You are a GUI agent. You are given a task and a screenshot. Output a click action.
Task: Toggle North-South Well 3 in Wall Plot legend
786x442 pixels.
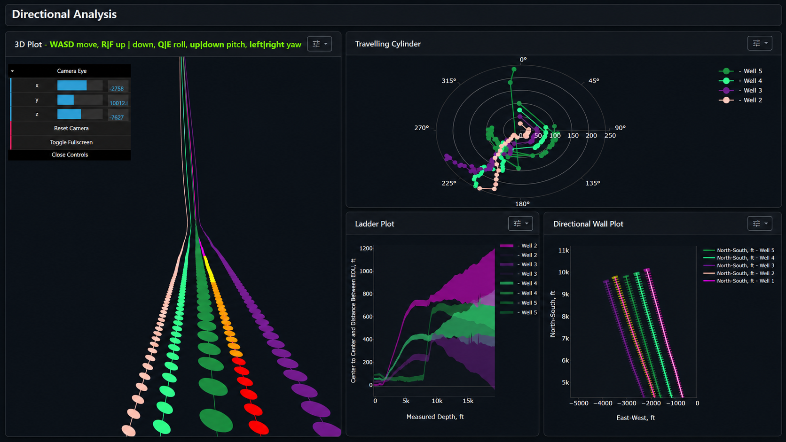click(739, 265)
